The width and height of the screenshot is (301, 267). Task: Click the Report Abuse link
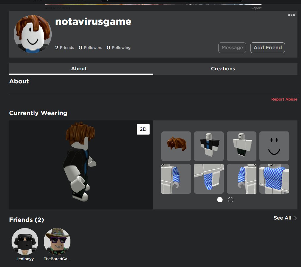pyautogui.click(x=284, y=99)
